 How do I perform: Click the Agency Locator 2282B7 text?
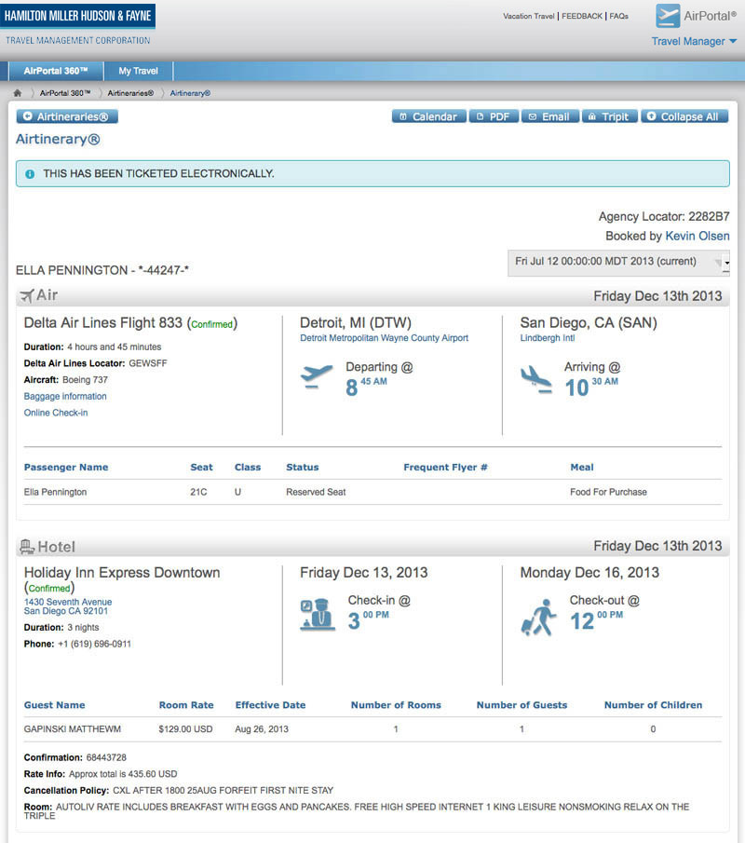pyautogui.click(x=664, y=217)
